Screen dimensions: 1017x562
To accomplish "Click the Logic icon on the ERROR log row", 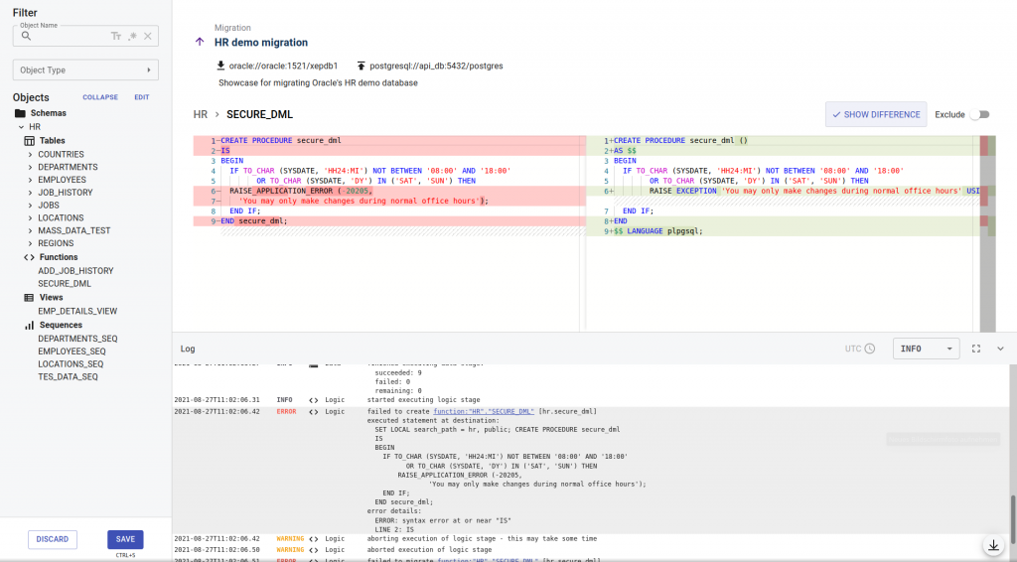I will [x=313, y=412].
